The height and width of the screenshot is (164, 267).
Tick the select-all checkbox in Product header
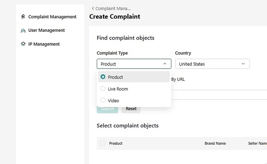pyautogui.click(x=103, y=143)
